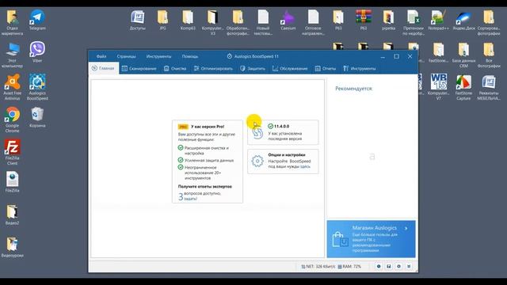This screenshot has height=285, width=507.
Task: Minimize the Auslogics BoostSpeed window
Action: click(383, 56)
